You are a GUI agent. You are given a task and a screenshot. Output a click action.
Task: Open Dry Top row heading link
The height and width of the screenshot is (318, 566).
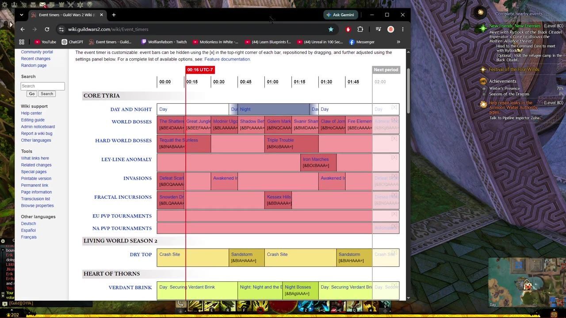click(141, 254)
